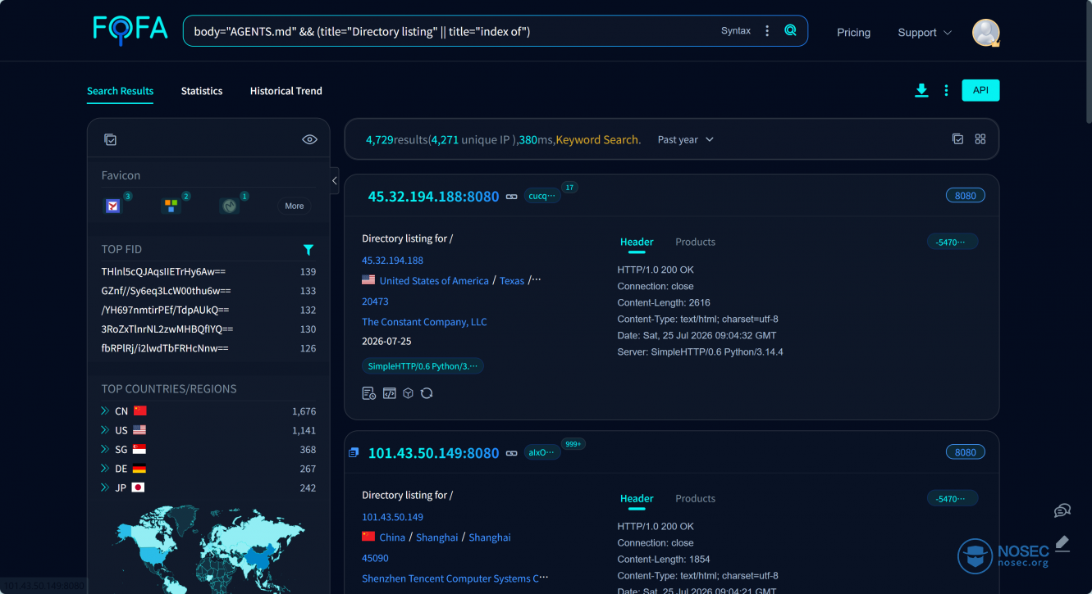1092x594 pixels.
Task: Open the user avatar menu
Action: [x=985, y=32]
